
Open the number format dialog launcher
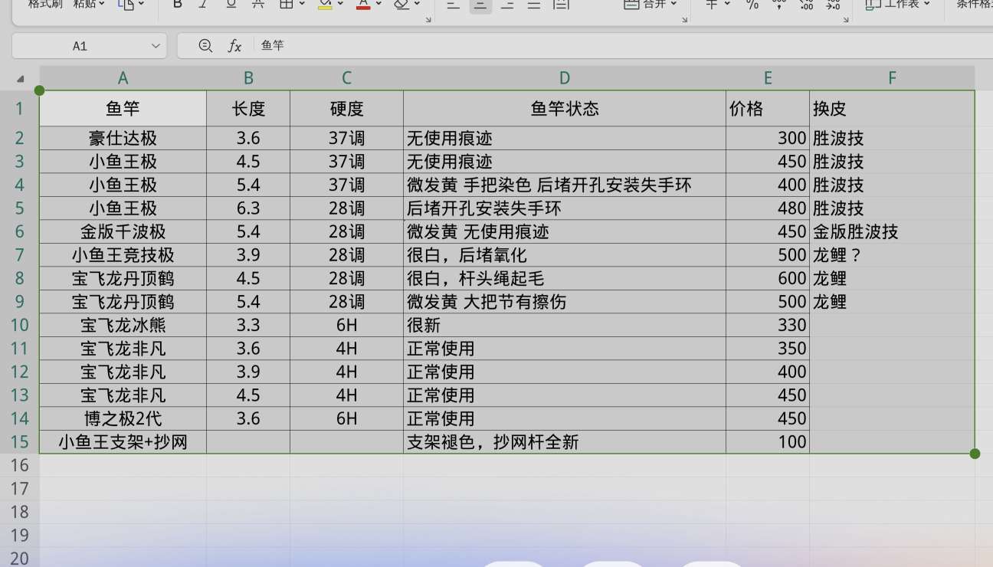tap(846, 19)
